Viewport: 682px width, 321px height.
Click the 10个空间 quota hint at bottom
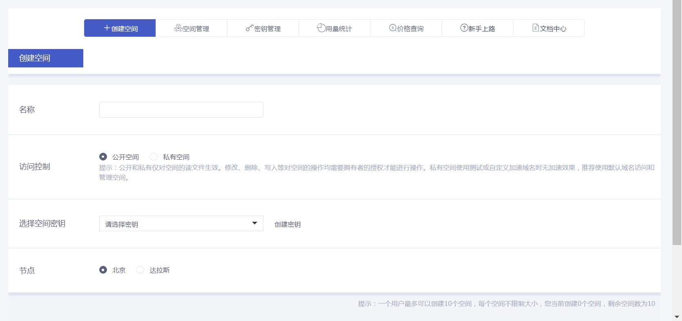(506, 303)
